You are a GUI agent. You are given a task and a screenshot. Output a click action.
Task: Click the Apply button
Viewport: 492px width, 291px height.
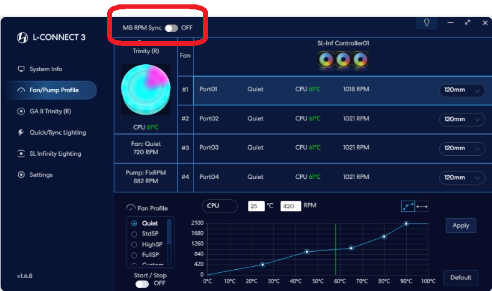click(x=461, y=226)
